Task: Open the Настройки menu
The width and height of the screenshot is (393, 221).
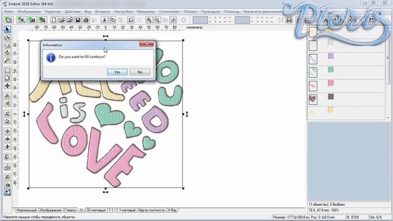Action: pos(123,12)
